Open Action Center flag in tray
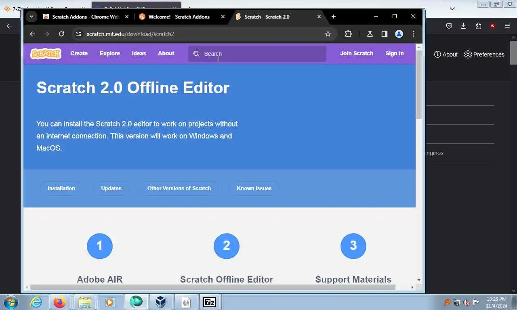 [x=476, y=302]
